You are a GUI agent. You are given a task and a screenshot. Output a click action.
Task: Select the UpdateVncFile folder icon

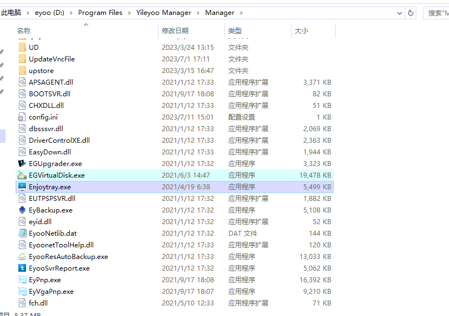[x=22, y=59]
